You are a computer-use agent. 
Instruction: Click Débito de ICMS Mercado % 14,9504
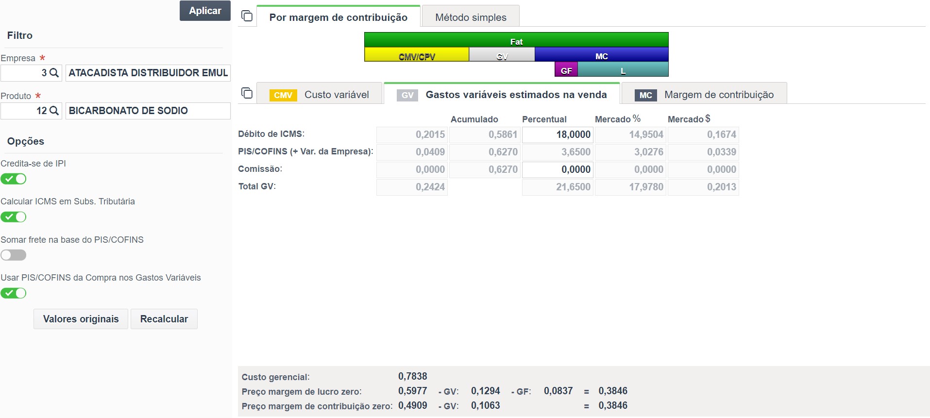click(x=630, y=134)
